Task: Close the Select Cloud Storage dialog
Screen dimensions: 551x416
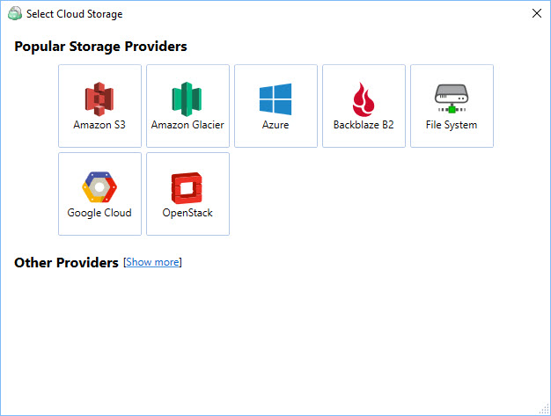Action: [x=537, y=13]
